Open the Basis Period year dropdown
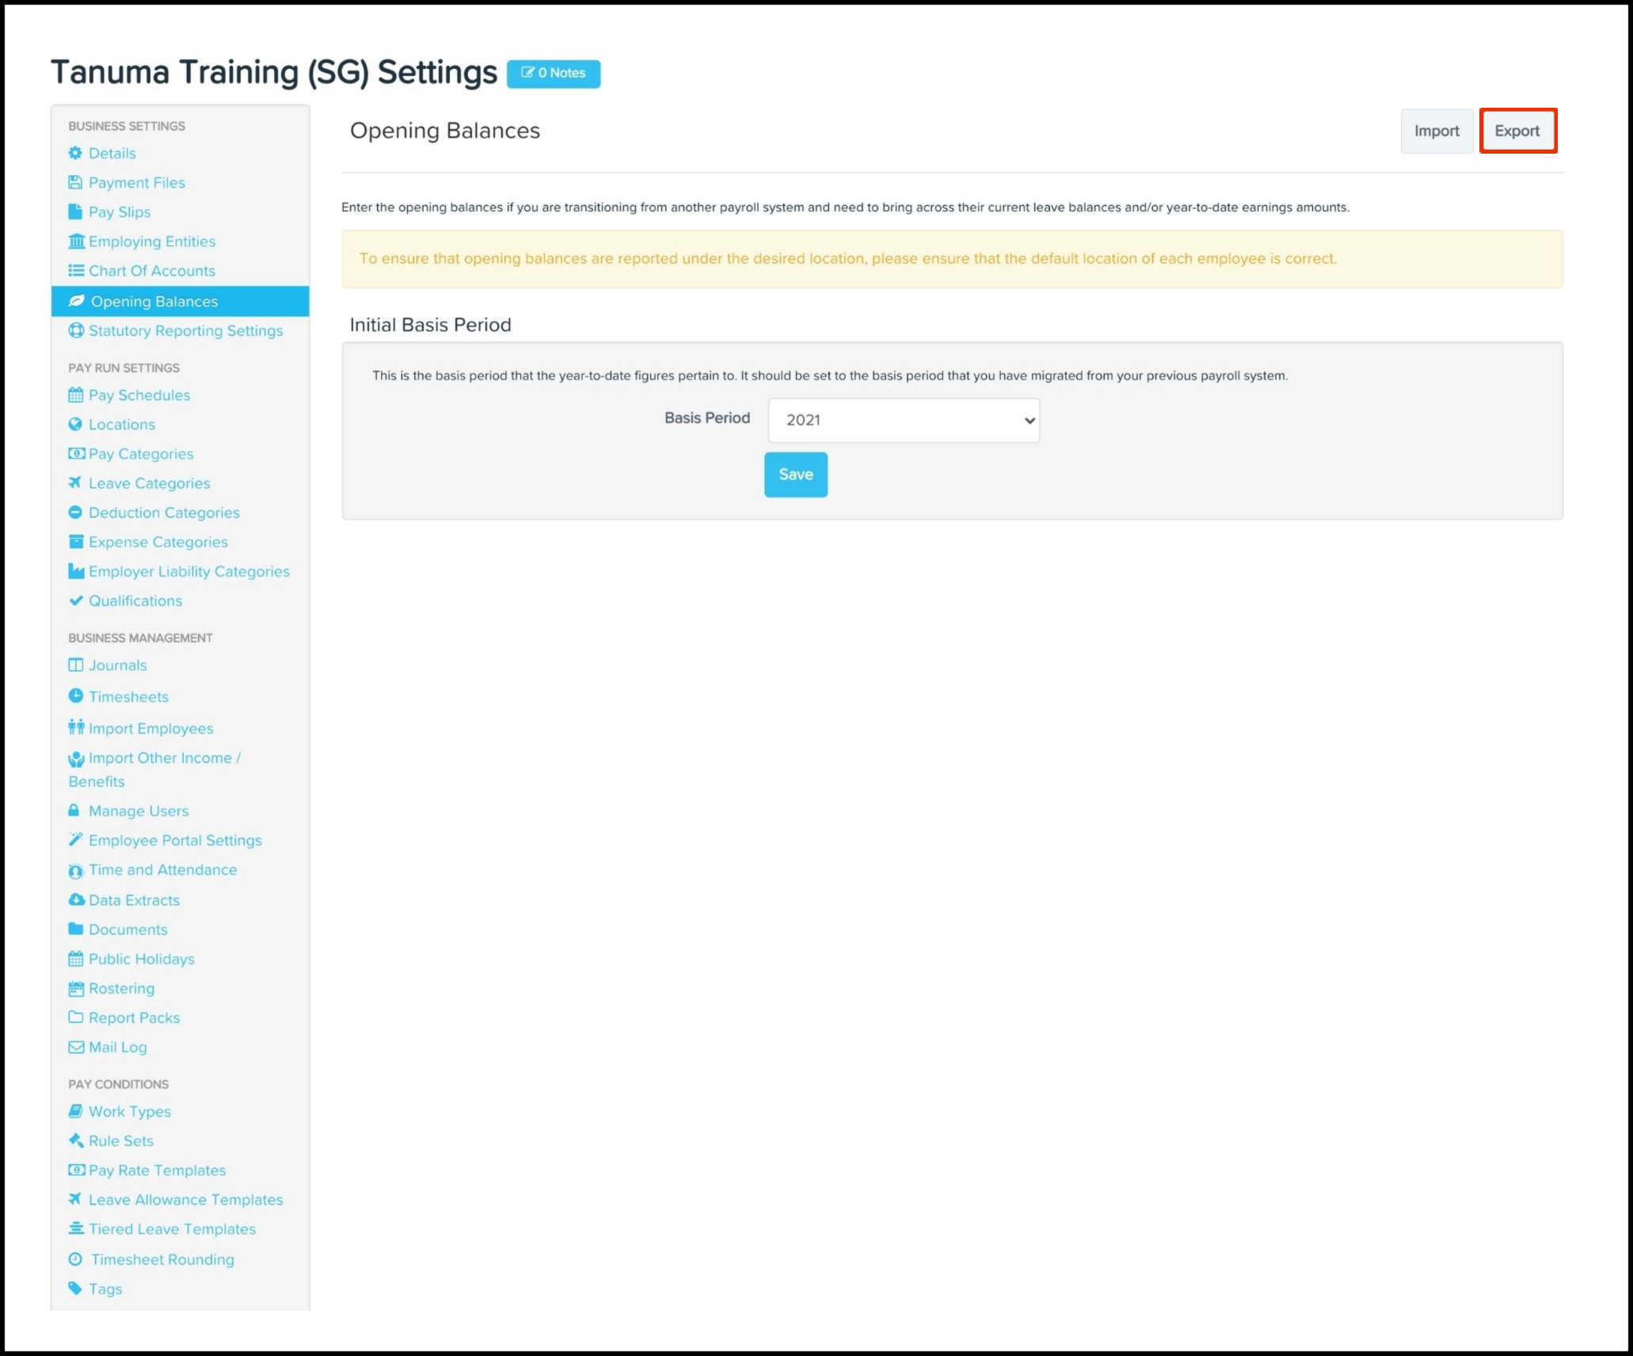Screen dimensions: 1633x1356 coord(903,420)
